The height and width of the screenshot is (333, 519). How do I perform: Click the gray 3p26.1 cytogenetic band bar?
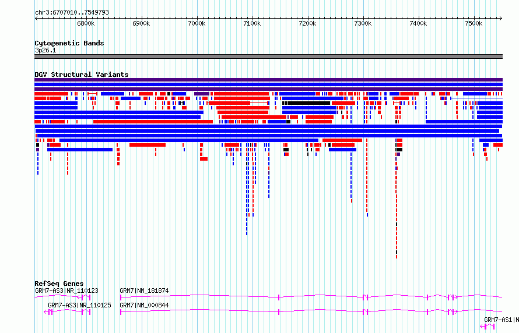coord(268,56)
